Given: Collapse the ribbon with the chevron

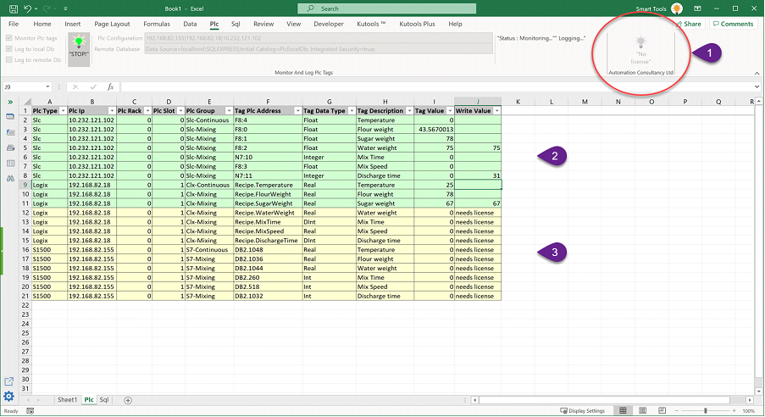Looking at the screenshot, I should point(757,73).
